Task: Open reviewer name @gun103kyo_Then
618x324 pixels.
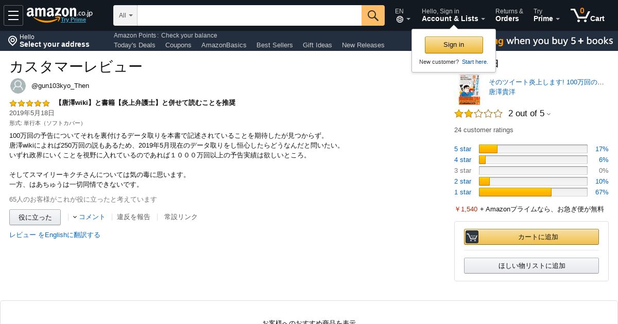Action: click(60, 86)
